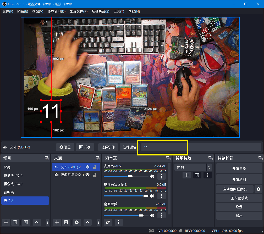This screenshot has height=234, width=264.
Task: Click 退出 to exit OBS
Action: click(239, 216)
